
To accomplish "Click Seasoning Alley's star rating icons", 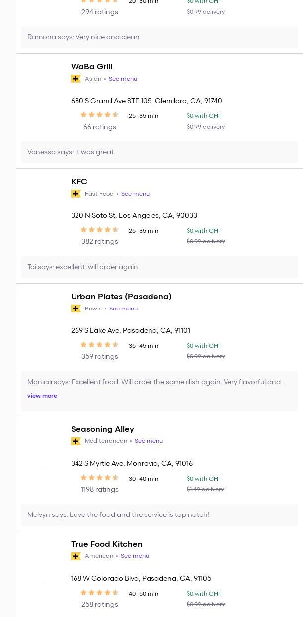I will pos(99,478).
